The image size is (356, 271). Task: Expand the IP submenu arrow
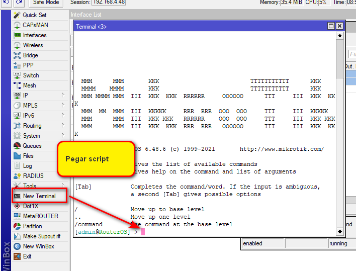pyautogui.click(x=63, y=95)
